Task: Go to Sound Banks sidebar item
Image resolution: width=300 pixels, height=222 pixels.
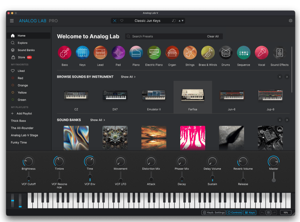Action: (26, 50)
